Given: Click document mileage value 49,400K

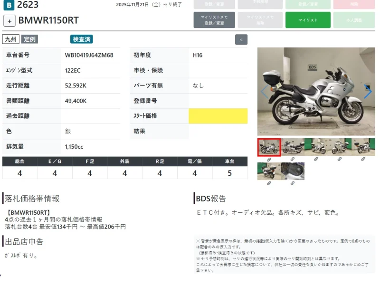Looking at the screenshot, I should tap(76, 101).
